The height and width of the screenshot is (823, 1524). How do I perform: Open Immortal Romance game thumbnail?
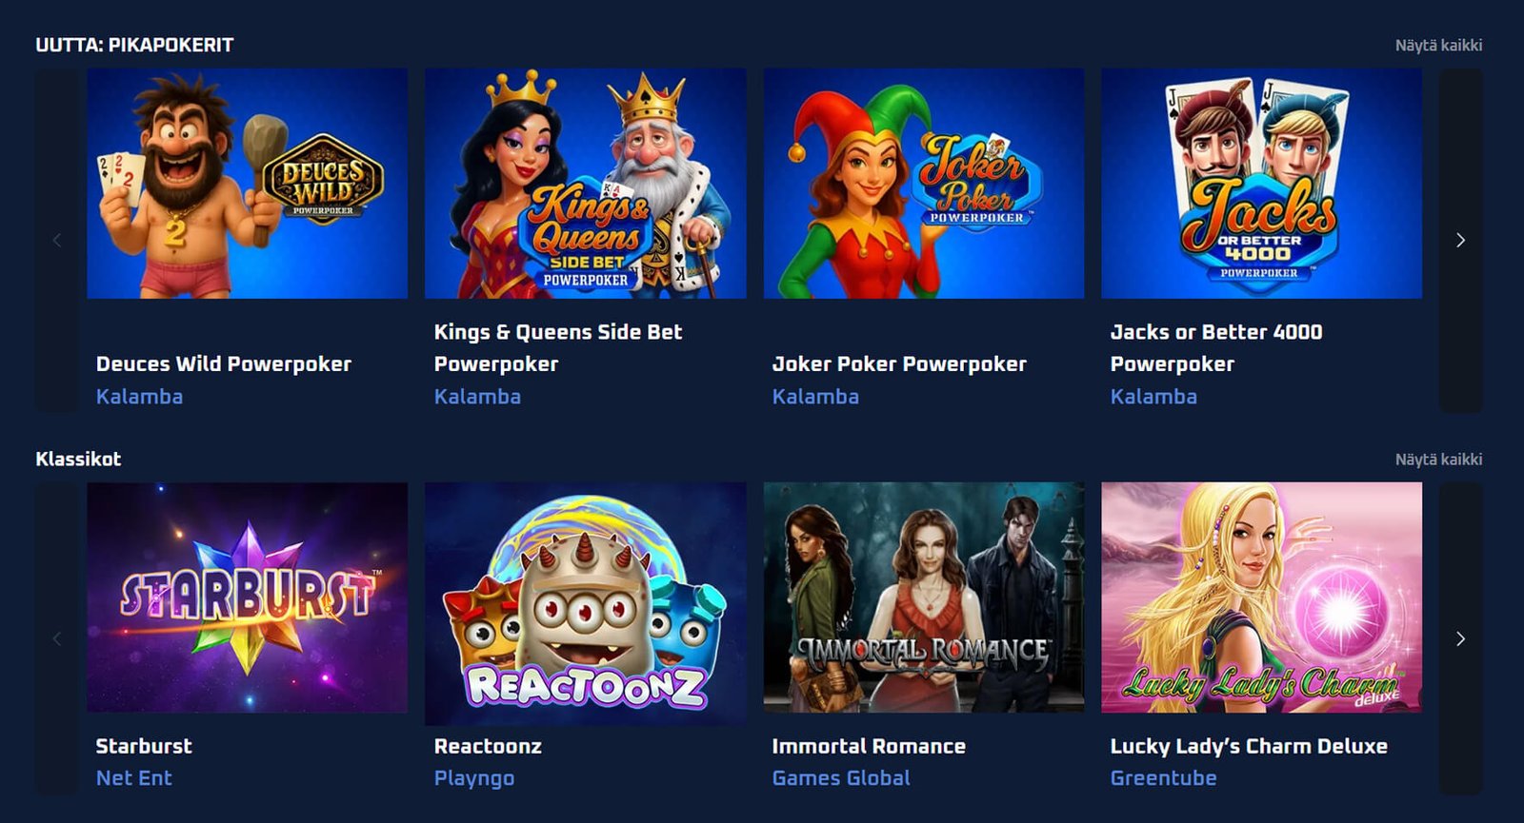click(x=923, y=597)
